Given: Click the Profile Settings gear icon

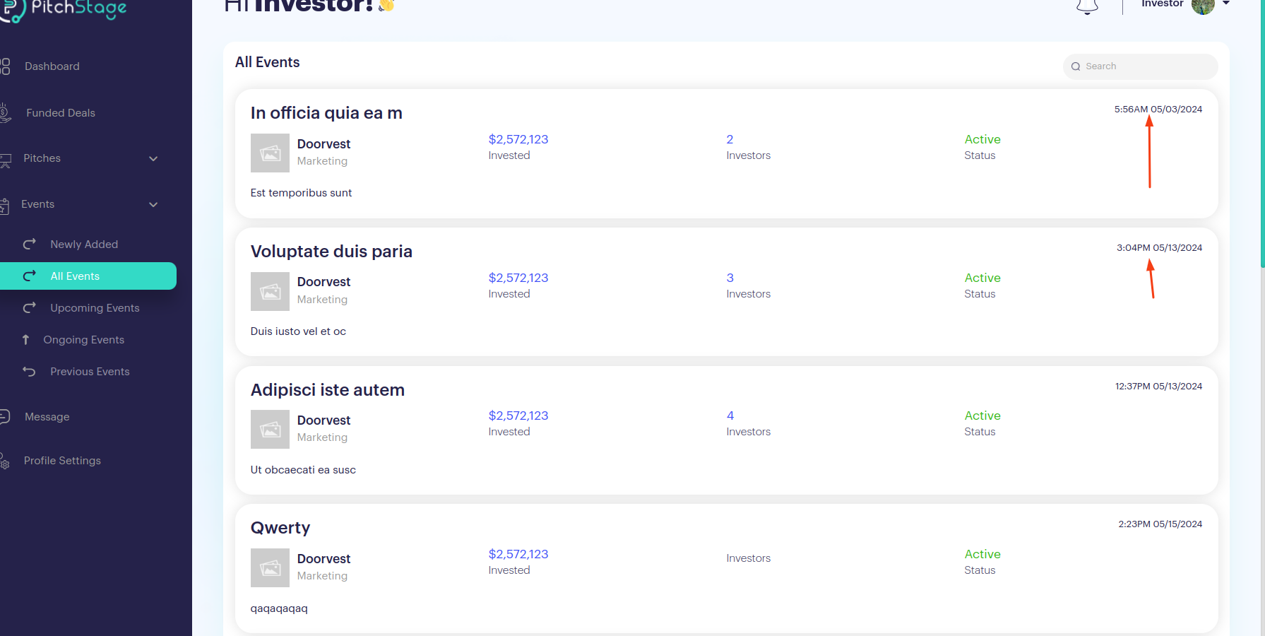Looking at the screenshot, I should click(x=4, y=461).
